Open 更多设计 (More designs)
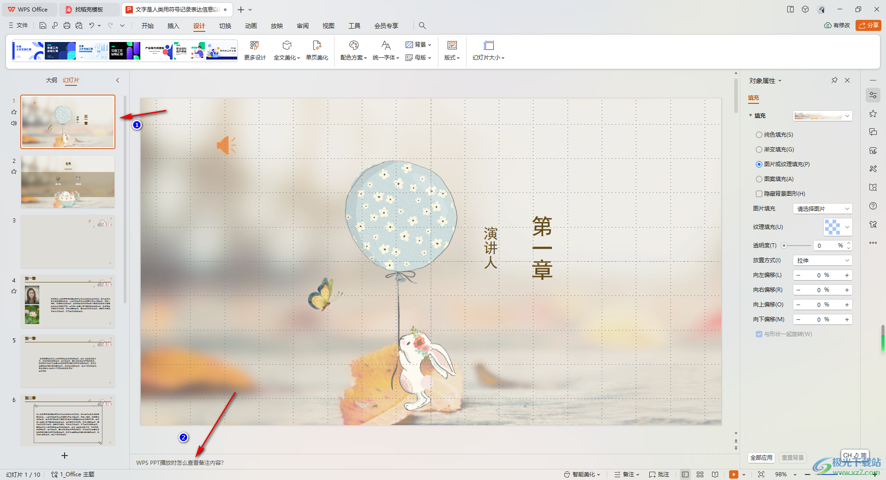 tap(255, 51)
